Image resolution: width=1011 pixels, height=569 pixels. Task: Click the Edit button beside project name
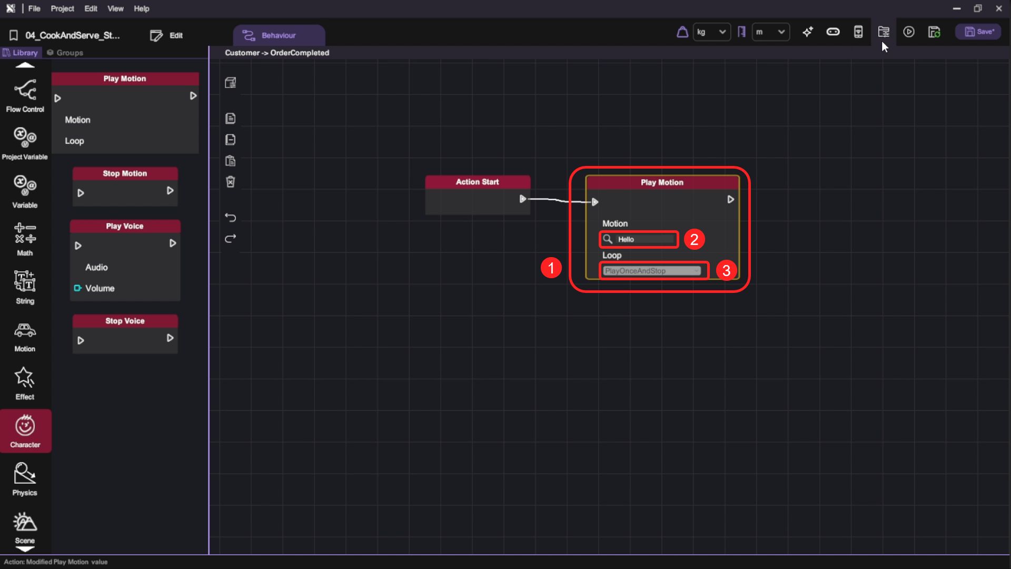167,35
